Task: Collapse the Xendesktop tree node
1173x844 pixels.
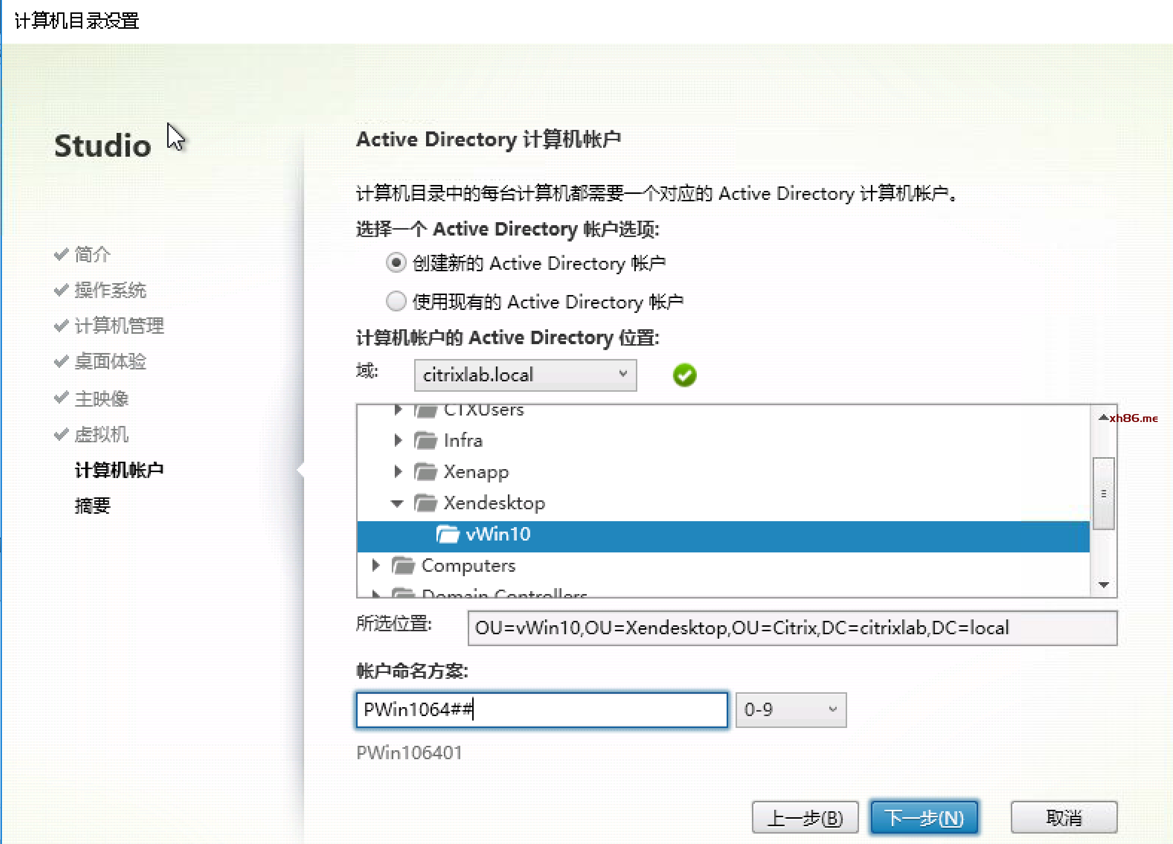Action: (397, 503)
